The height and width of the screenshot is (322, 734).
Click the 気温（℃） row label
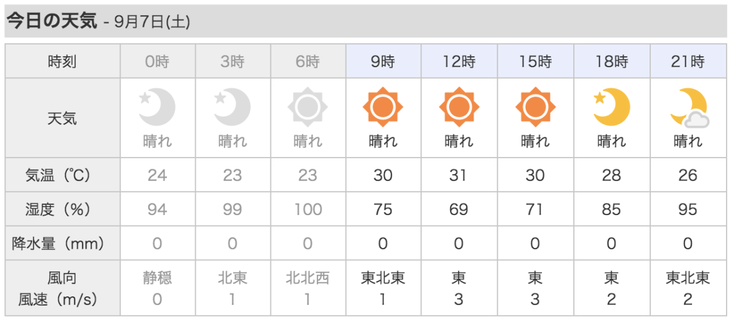coord(62,175)
